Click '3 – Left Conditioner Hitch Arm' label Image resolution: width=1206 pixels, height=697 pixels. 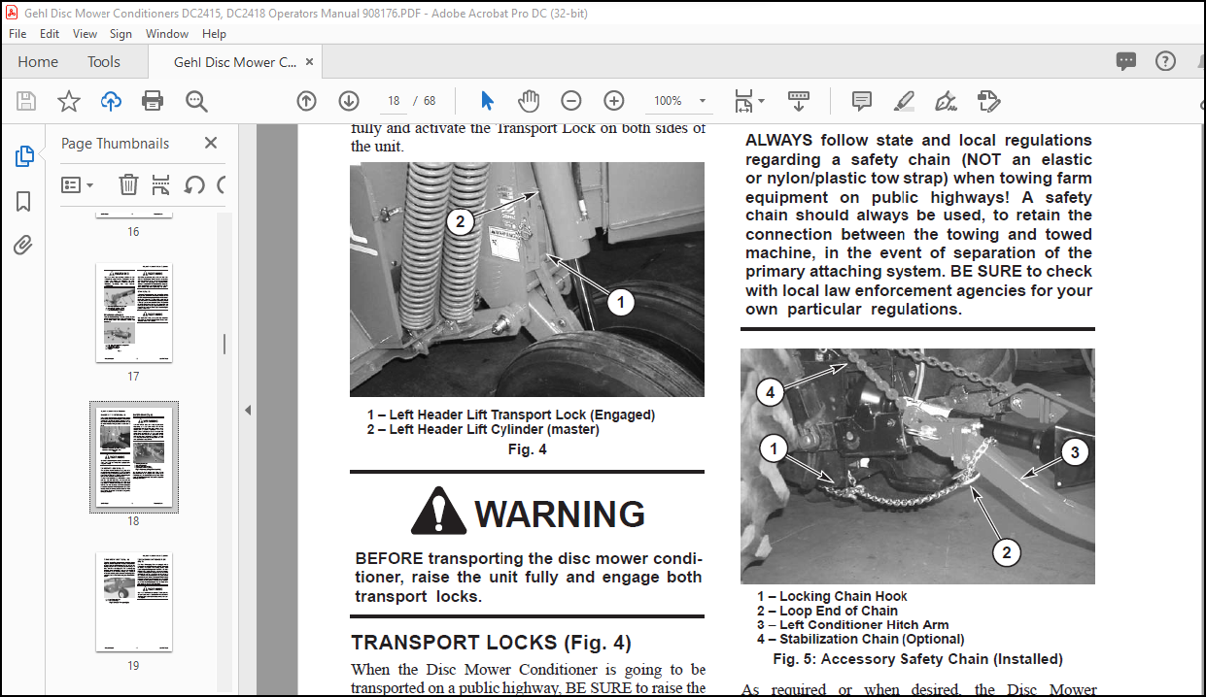853,625
